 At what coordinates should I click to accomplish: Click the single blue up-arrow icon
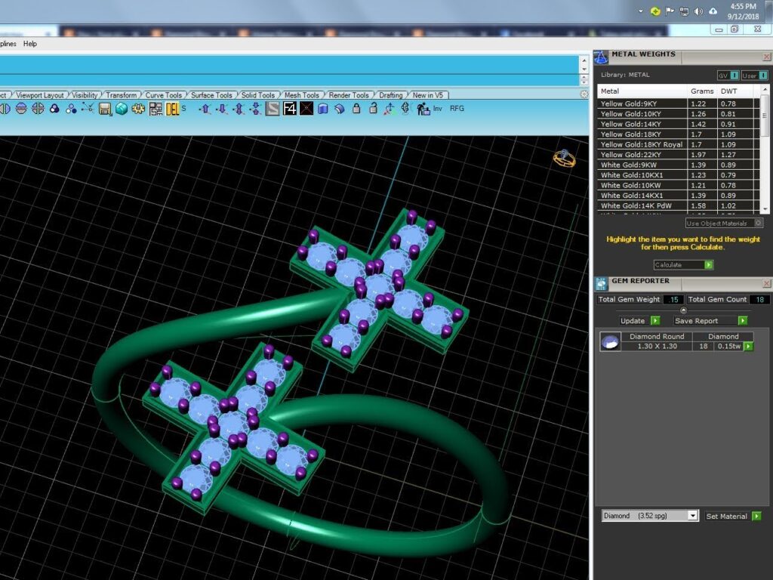pos(205,109)
